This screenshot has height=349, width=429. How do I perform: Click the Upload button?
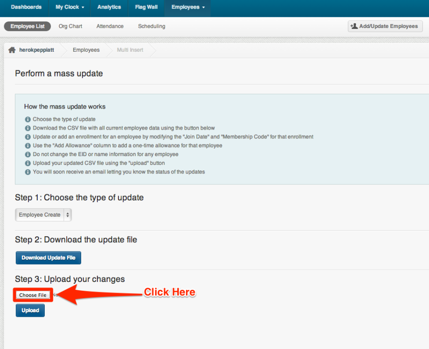point(30,310)
